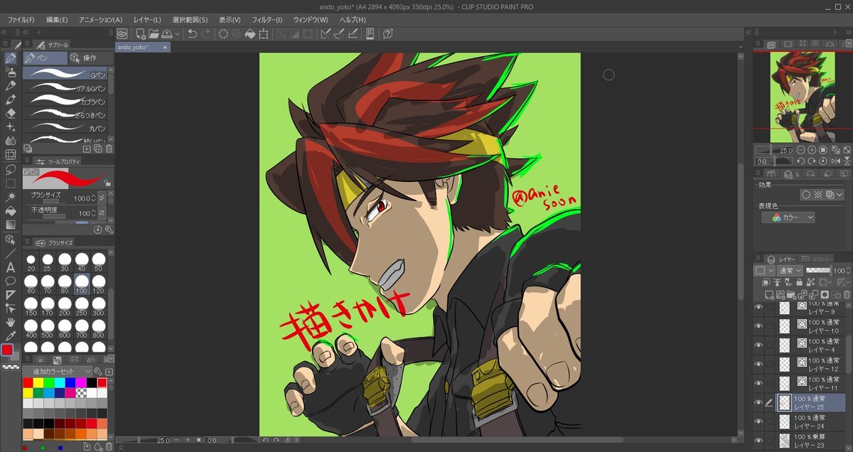Choose the 丸ペン sub tool

[65, 128]
